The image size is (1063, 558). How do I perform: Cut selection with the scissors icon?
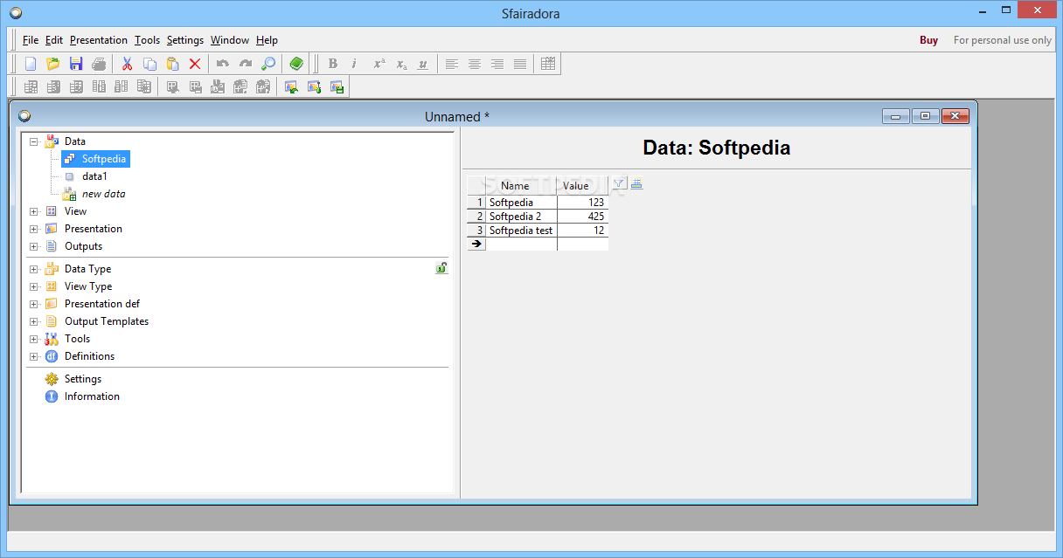127,64
